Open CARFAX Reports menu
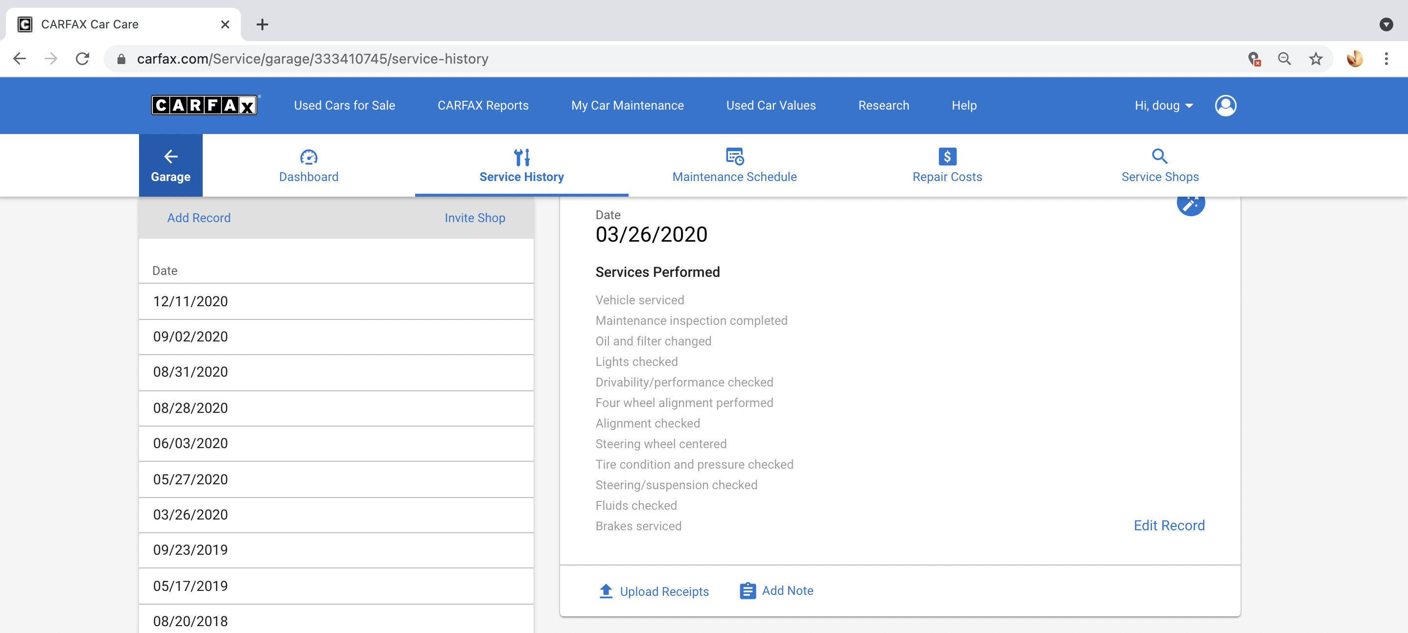The image size is (1408, 633). pos(483,105)
